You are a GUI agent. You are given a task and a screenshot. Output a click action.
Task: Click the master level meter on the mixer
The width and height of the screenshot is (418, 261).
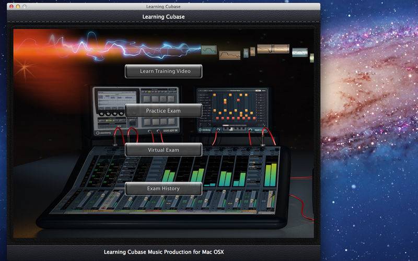(271, 174)
